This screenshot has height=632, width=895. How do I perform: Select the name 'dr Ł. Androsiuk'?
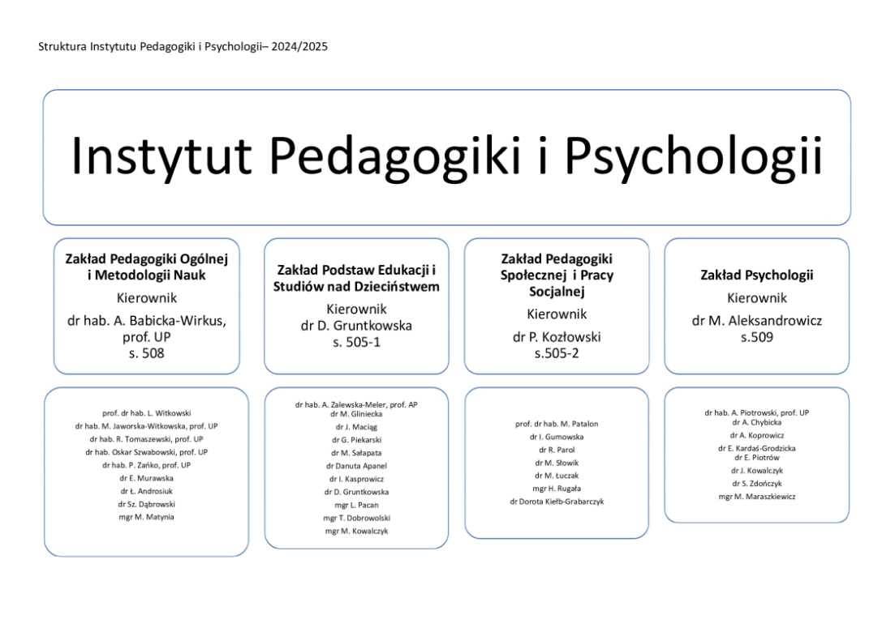point(147,491)
